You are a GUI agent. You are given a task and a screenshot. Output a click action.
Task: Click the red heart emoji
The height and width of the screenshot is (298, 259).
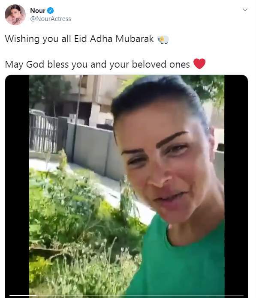199,64
